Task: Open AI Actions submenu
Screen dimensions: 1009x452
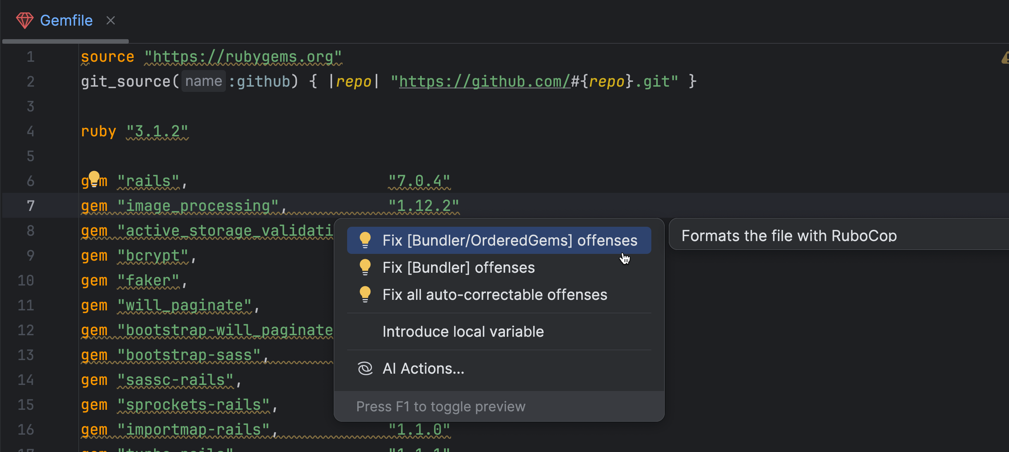Action: point(423,368)
